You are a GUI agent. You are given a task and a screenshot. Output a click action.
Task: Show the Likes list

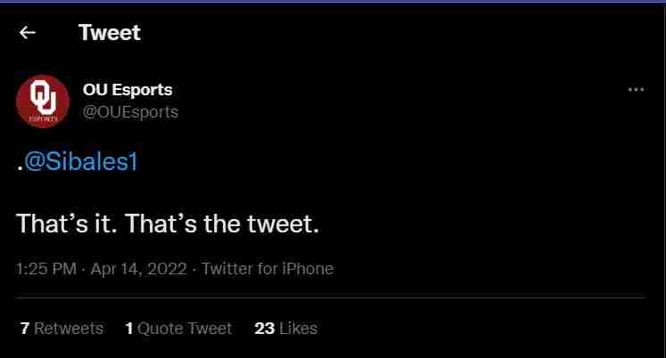pos(298,329)
